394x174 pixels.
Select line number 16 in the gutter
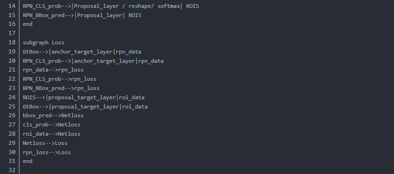coord(12,24)
